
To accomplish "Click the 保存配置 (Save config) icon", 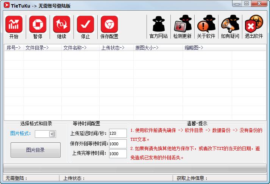I will (x=109, y=25).
